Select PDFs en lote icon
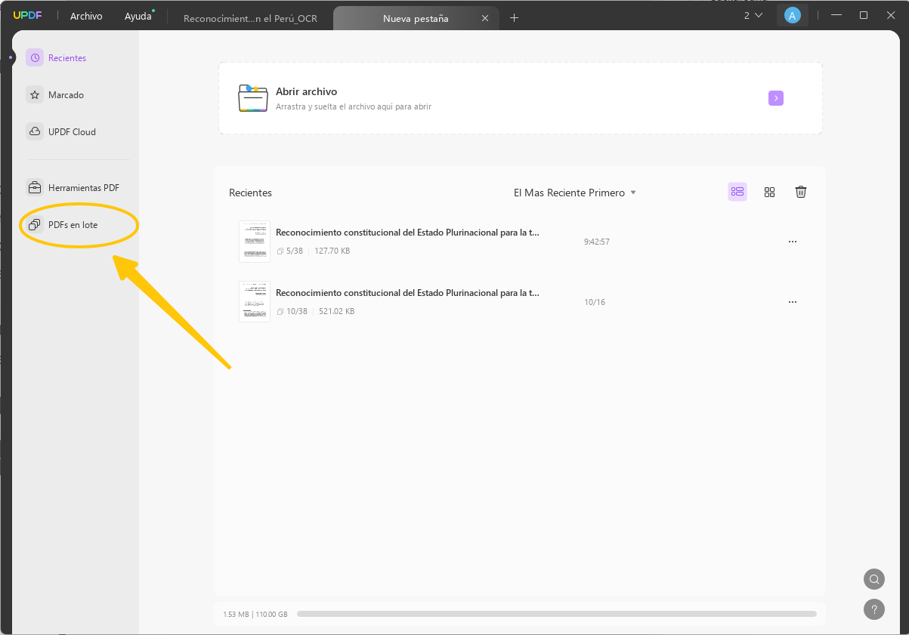This screenshot has width=909, height=635. point(35,224)
